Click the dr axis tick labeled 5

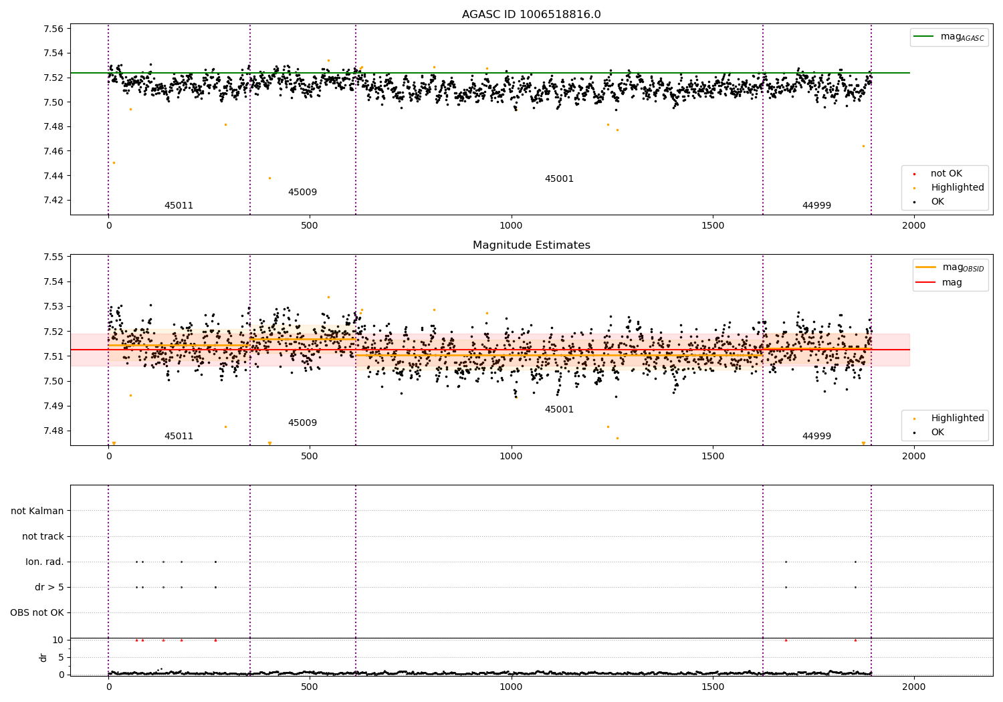click(61, 658)
